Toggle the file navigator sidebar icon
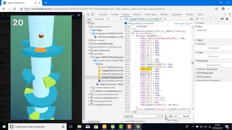 coord(126,19)
